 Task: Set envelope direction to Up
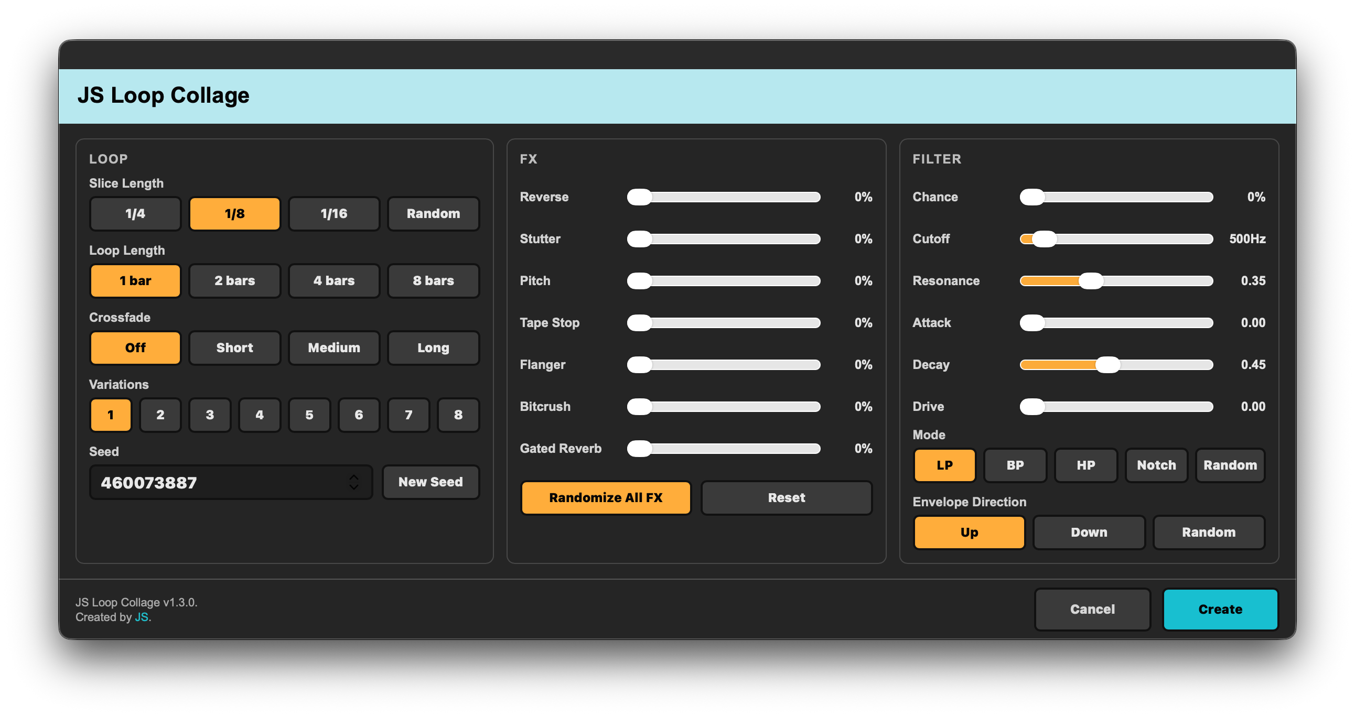click(969, 533)
